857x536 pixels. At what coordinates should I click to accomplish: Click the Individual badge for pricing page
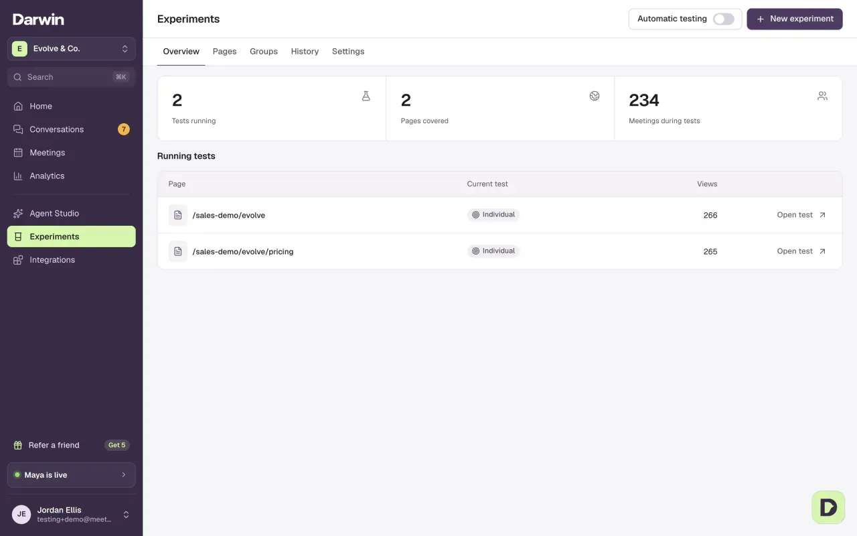(493, 251)
